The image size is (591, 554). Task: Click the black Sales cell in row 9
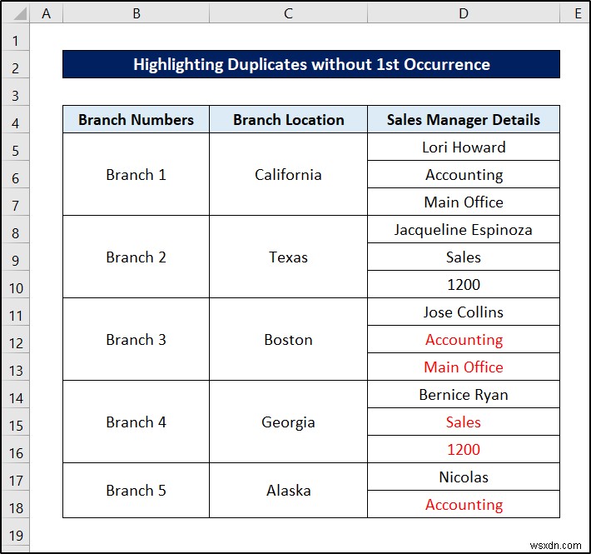464,257
